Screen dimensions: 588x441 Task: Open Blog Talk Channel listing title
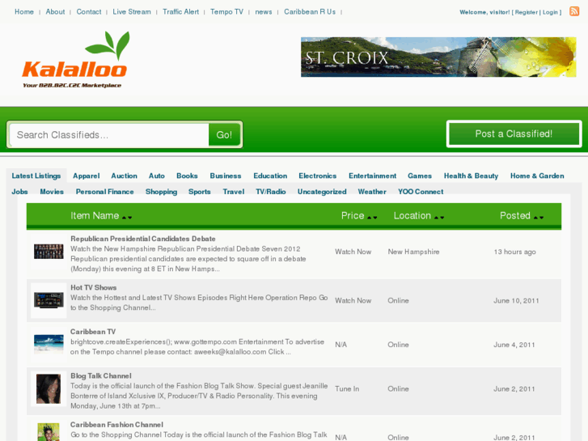pyautogui.click(x=101, y=375)
